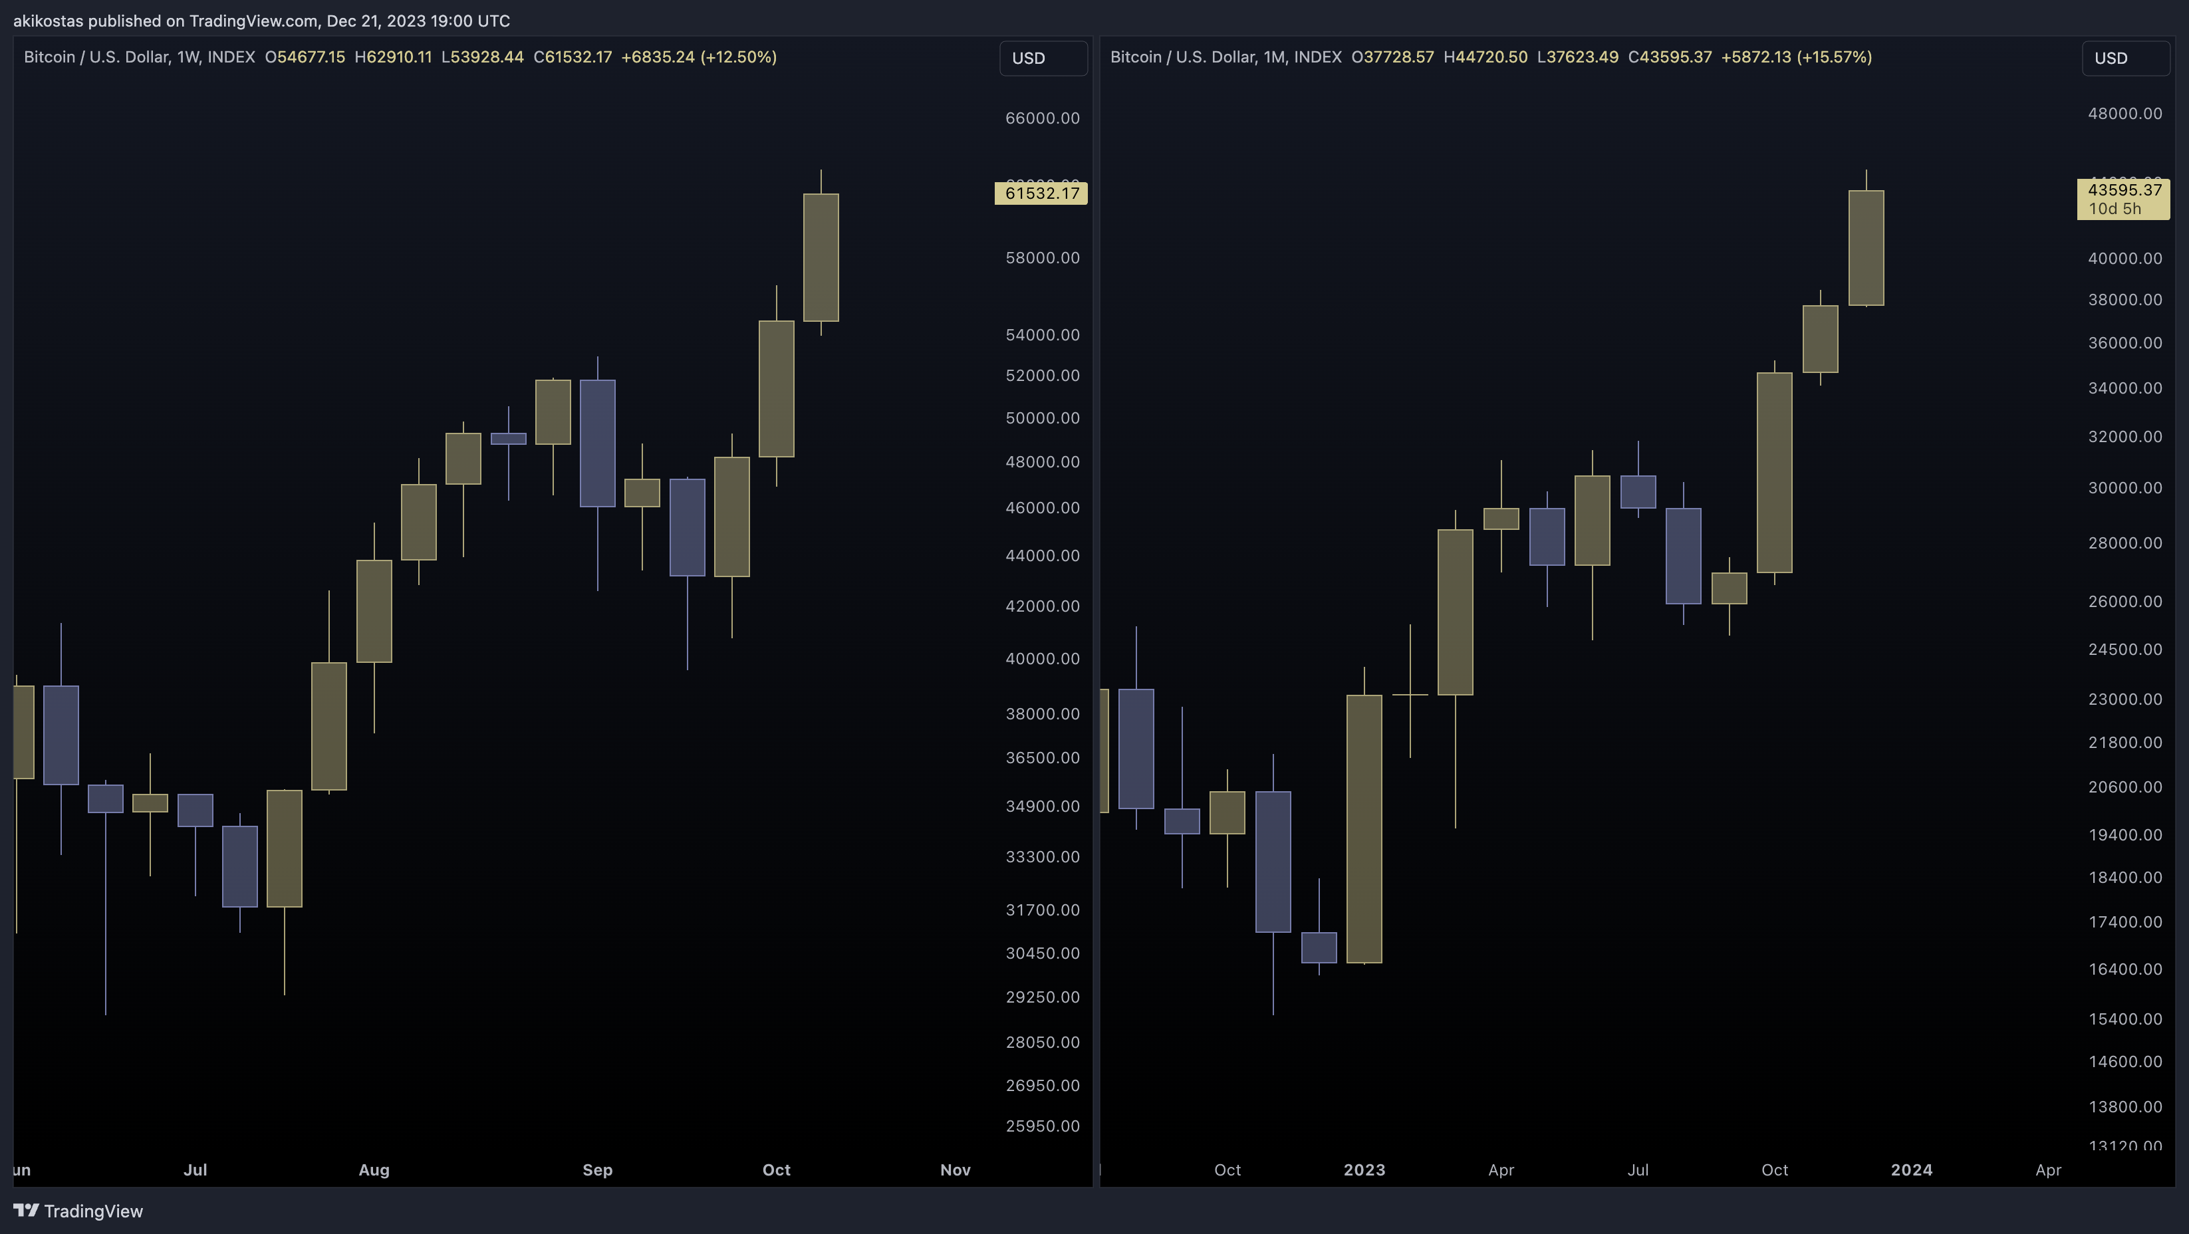Select the 48000.00 label on monthly axis
The height and width of the screenshot is (1234, 2189).
[x=2125, y=114]
